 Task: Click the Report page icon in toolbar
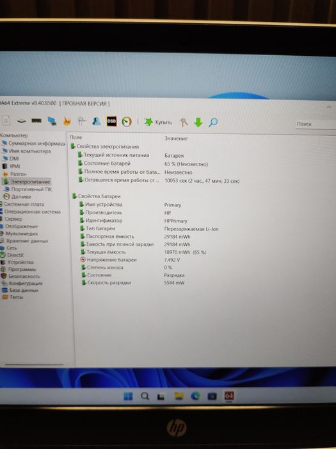(6, 121)
